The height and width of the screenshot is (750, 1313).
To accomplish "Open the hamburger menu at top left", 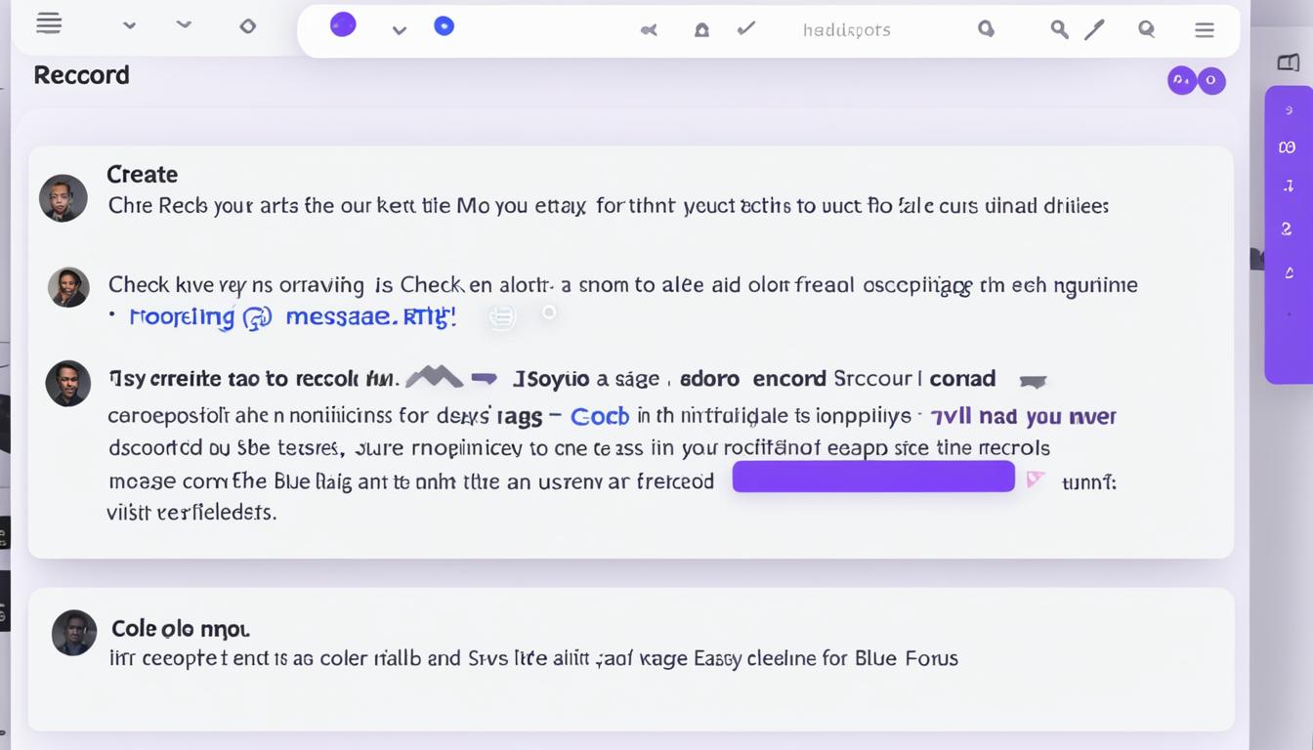I will pos(48,23).
